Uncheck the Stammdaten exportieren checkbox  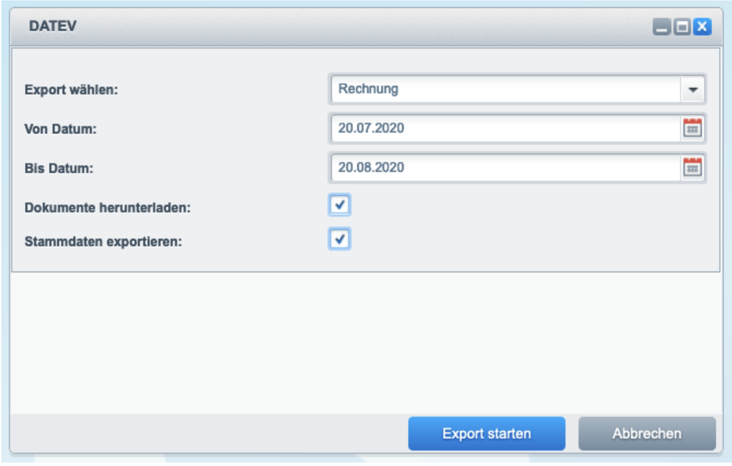pyautogui.click(x=339, y=239)
